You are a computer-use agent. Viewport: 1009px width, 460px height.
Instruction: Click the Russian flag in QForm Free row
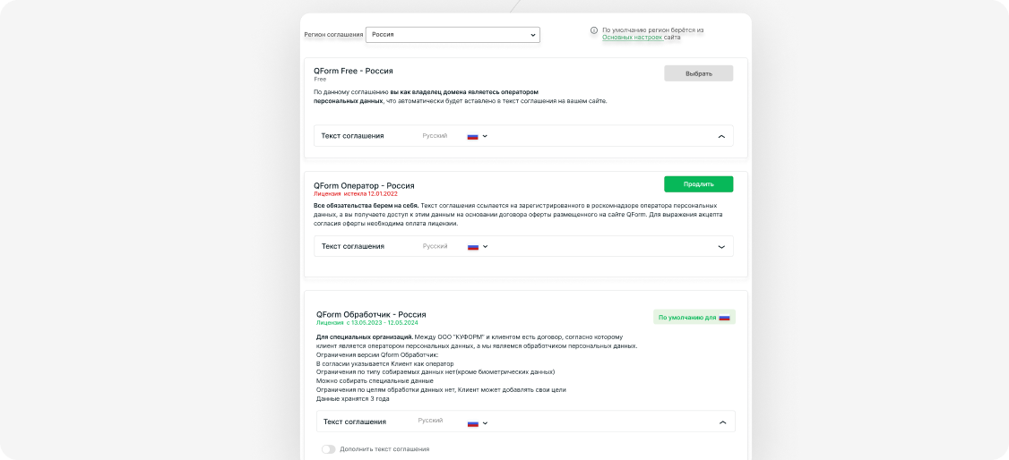(x=473, y=136)
